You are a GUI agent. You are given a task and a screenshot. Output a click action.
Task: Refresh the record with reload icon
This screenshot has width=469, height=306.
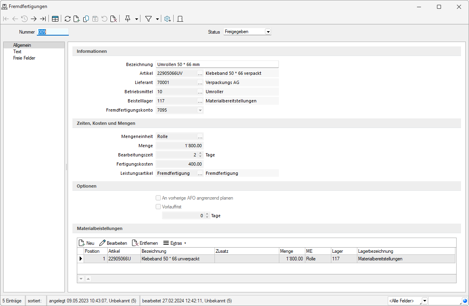click(67, 19)
